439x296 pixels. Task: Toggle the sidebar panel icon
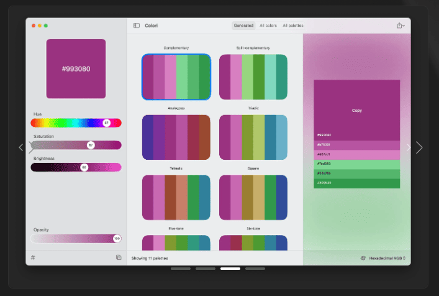[137, 25]
